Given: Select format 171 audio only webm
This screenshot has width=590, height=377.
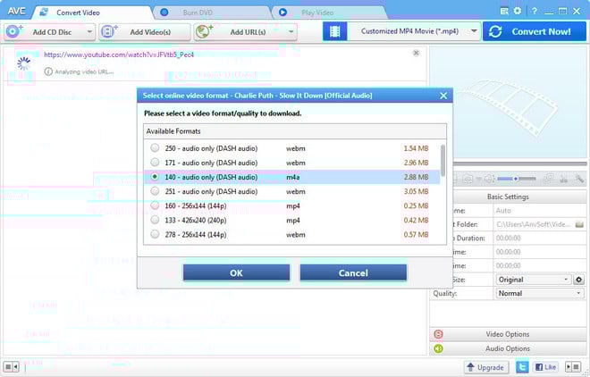Looking at the screenshot, I should [291, 163].
